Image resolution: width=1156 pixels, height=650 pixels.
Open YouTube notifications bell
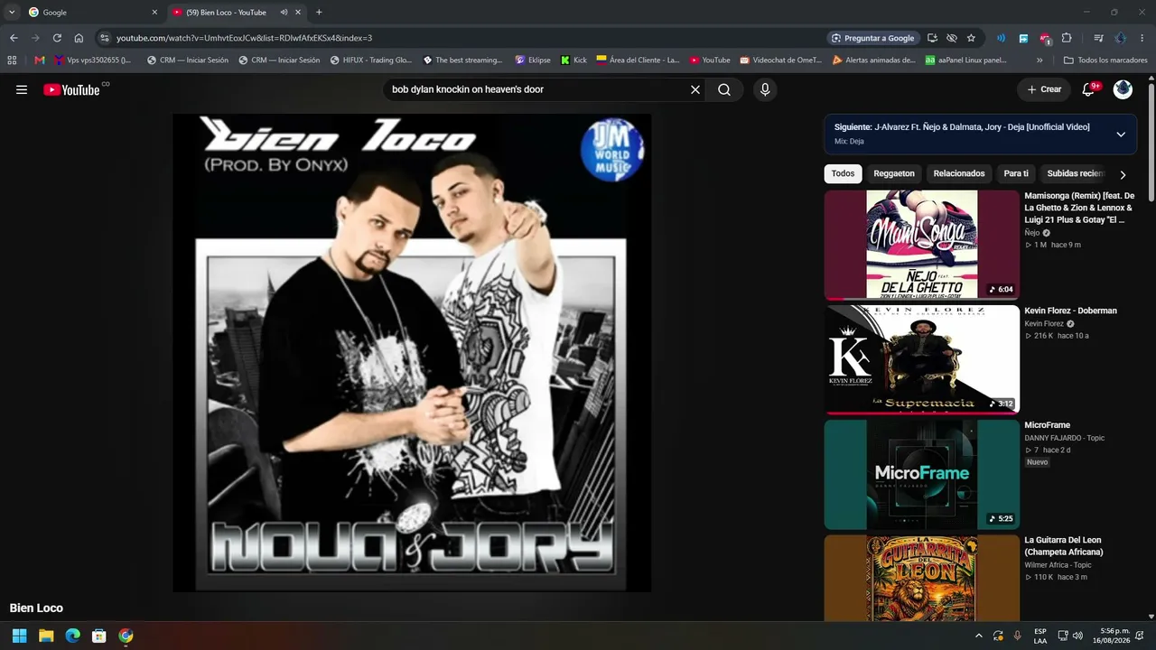coord(1088,89)
